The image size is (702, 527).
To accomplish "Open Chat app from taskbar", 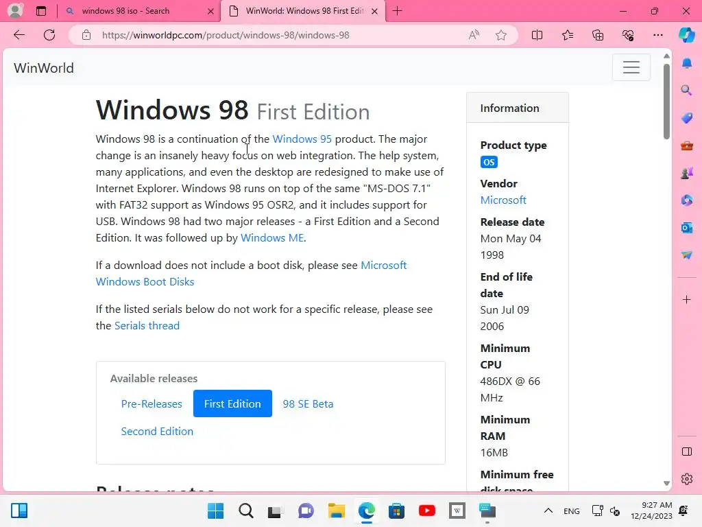I will pos(306,511).
